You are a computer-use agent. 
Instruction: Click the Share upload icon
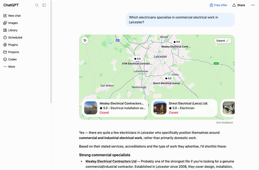(x=234, y=5)
